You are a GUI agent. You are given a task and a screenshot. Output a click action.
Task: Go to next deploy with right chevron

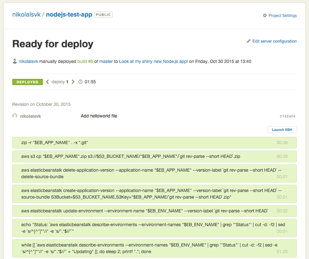coord(73,82)
